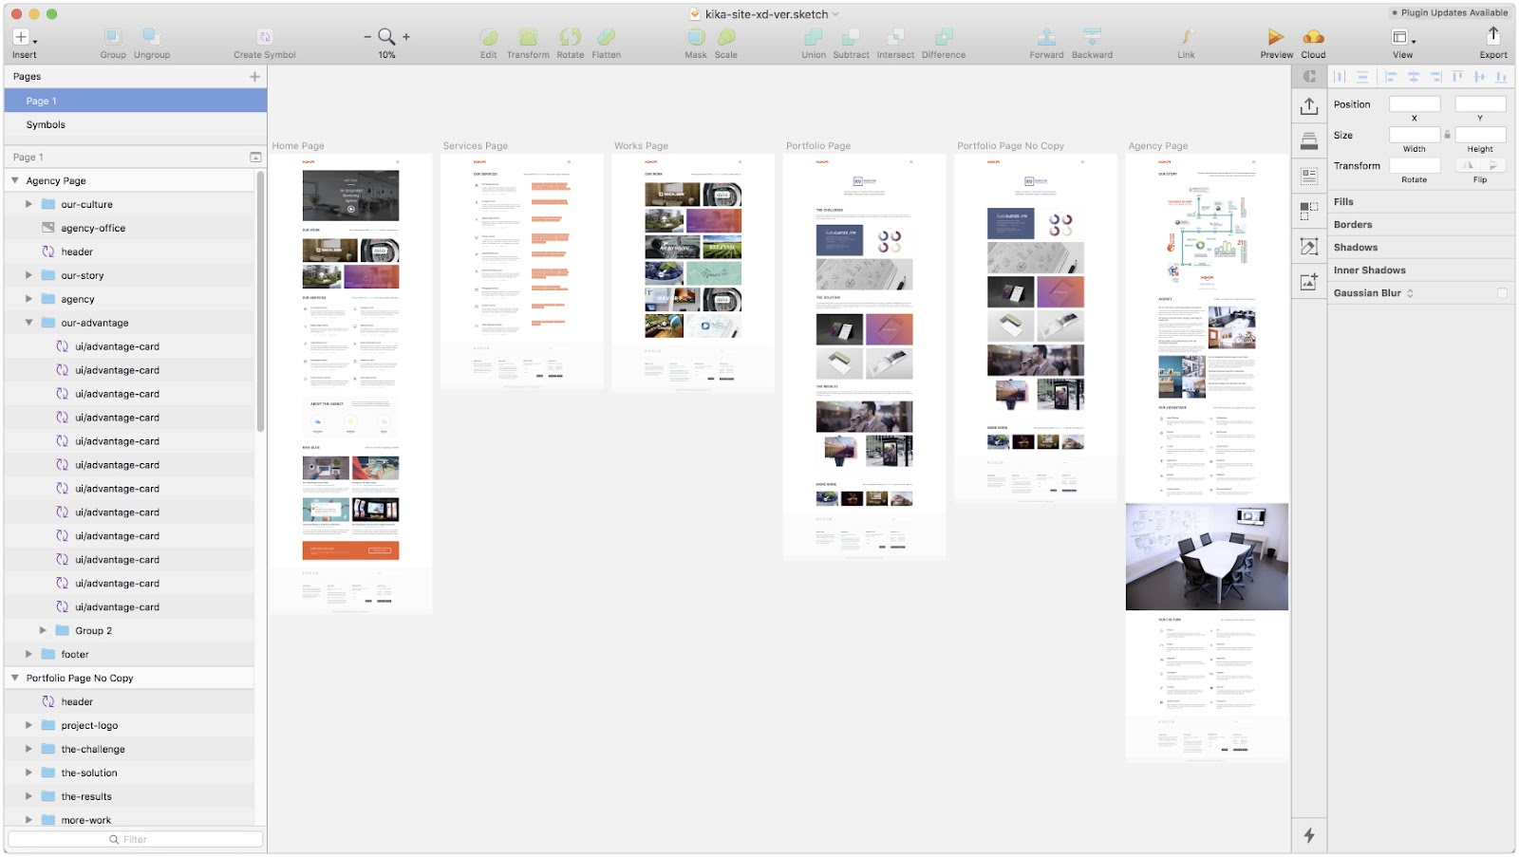Screen dimensions: 1519x857
Task: Toggle the size aspect ratio lock
Action: coord(1448,135)
